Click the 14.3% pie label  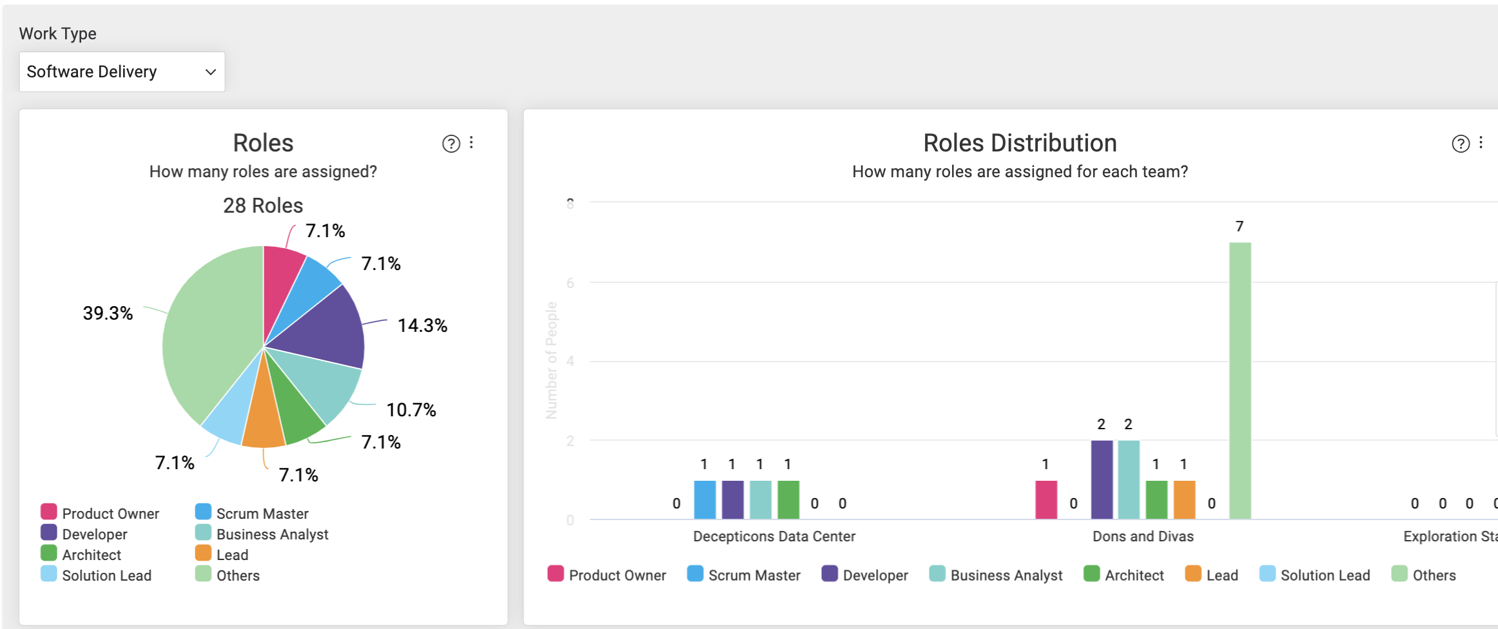pos(422,325)
